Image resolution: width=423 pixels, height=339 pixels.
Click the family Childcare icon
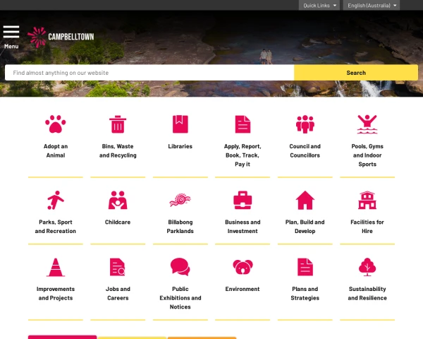click(x=118, y=200)
